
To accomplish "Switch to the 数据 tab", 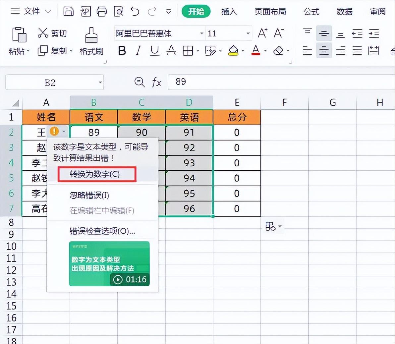I will tap(344, 12).
